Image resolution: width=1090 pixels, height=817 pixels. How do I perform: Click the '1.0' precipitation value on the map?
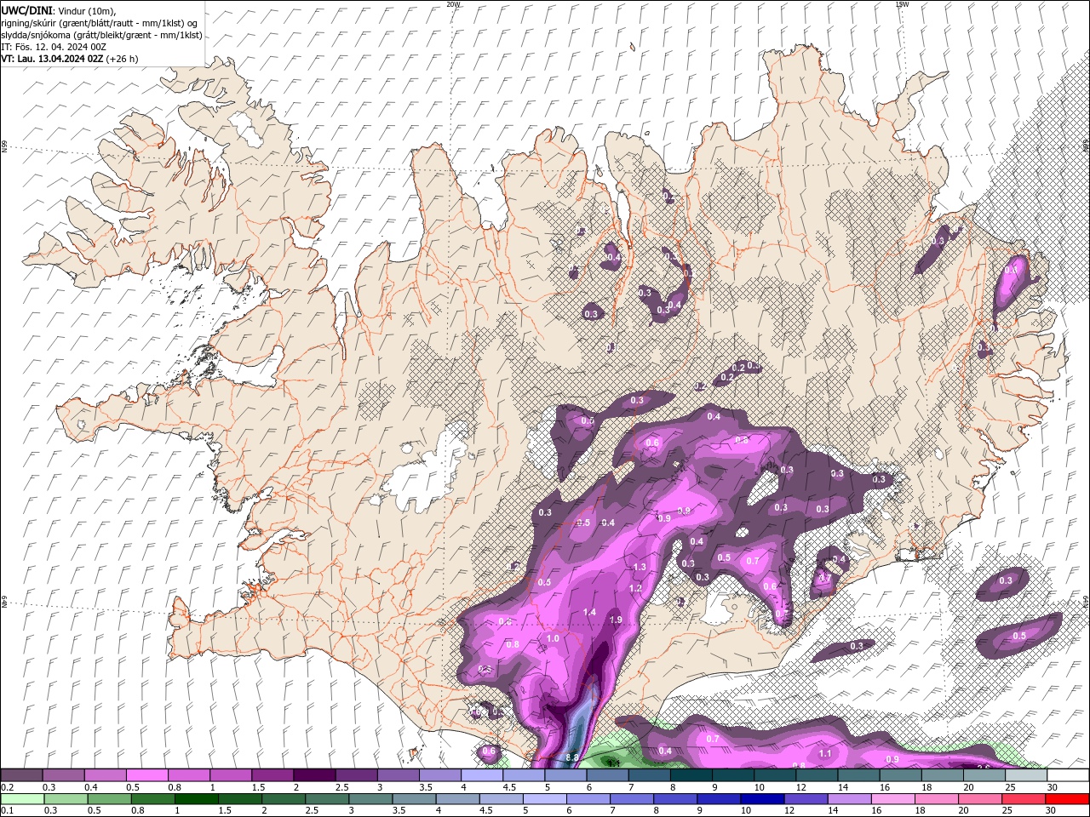[553, 639]
